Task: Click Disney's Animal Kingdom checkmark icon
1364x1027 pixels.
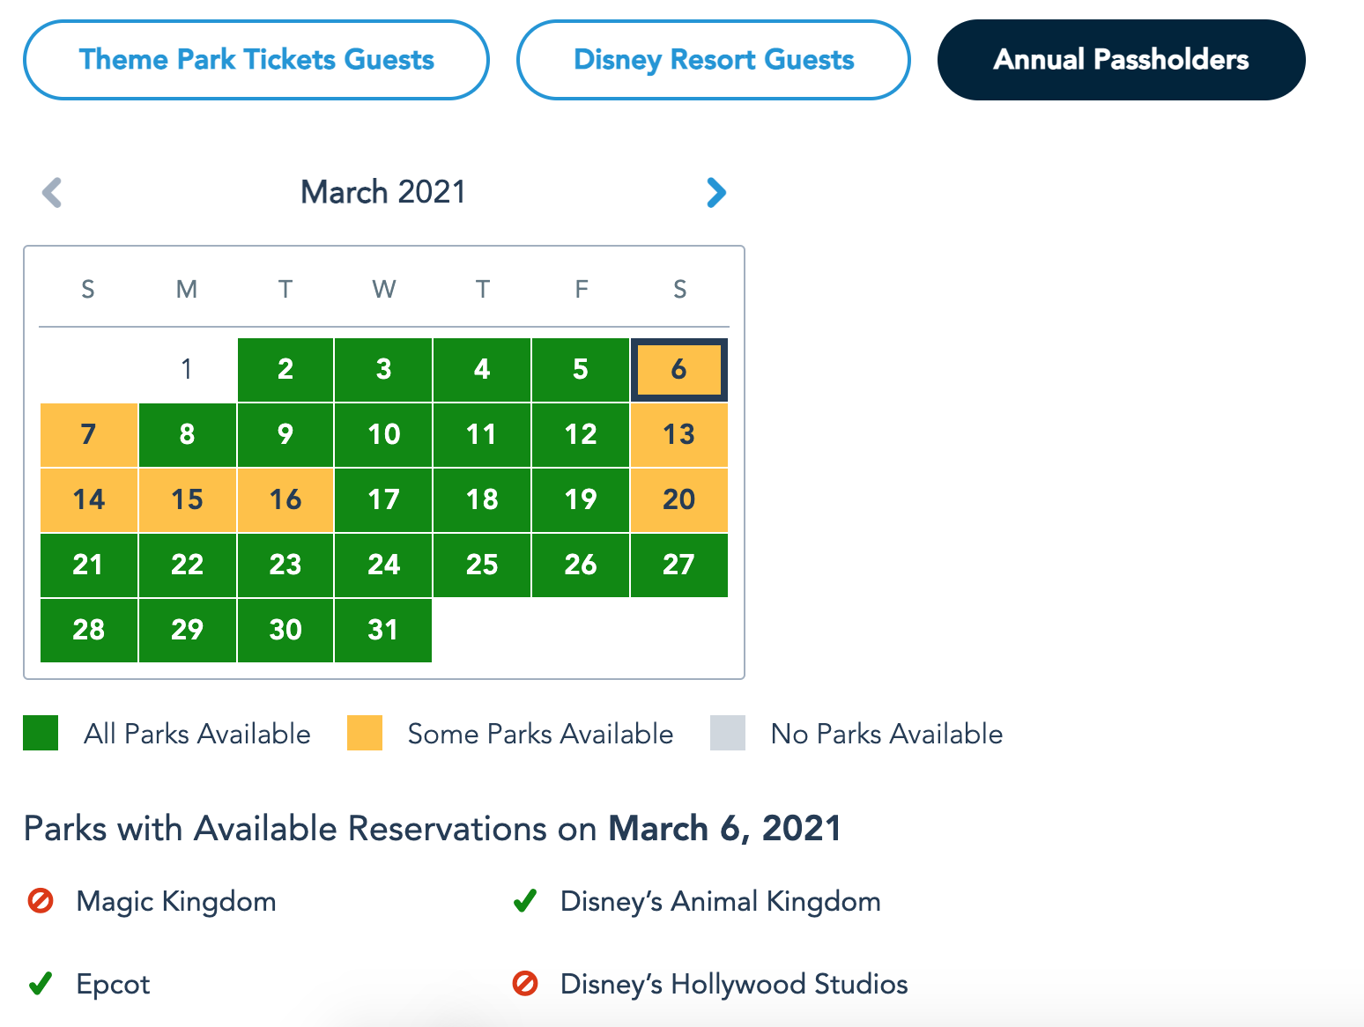Action: [525, 901]
